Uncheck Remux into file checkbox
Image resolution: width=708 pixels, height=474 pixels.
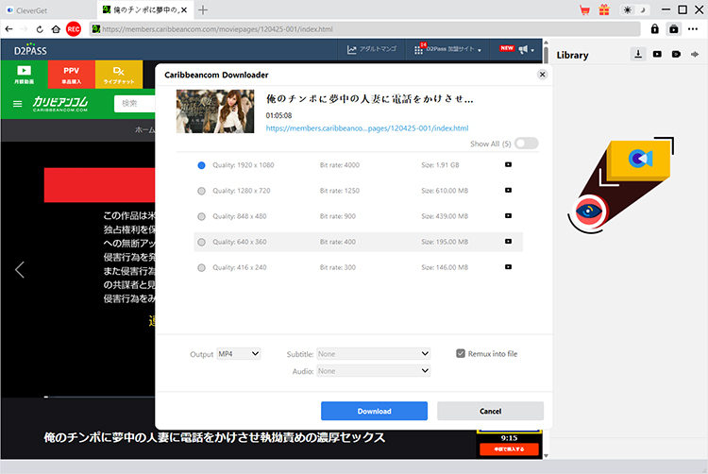click(461, 353)
